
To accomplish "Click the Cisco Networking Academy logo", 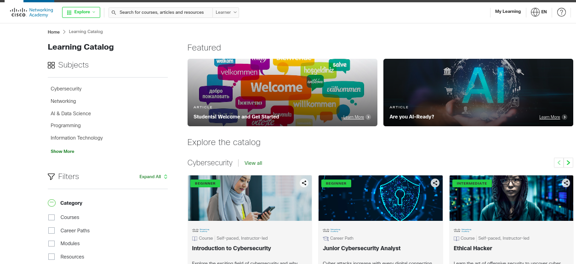I will 31,12.
